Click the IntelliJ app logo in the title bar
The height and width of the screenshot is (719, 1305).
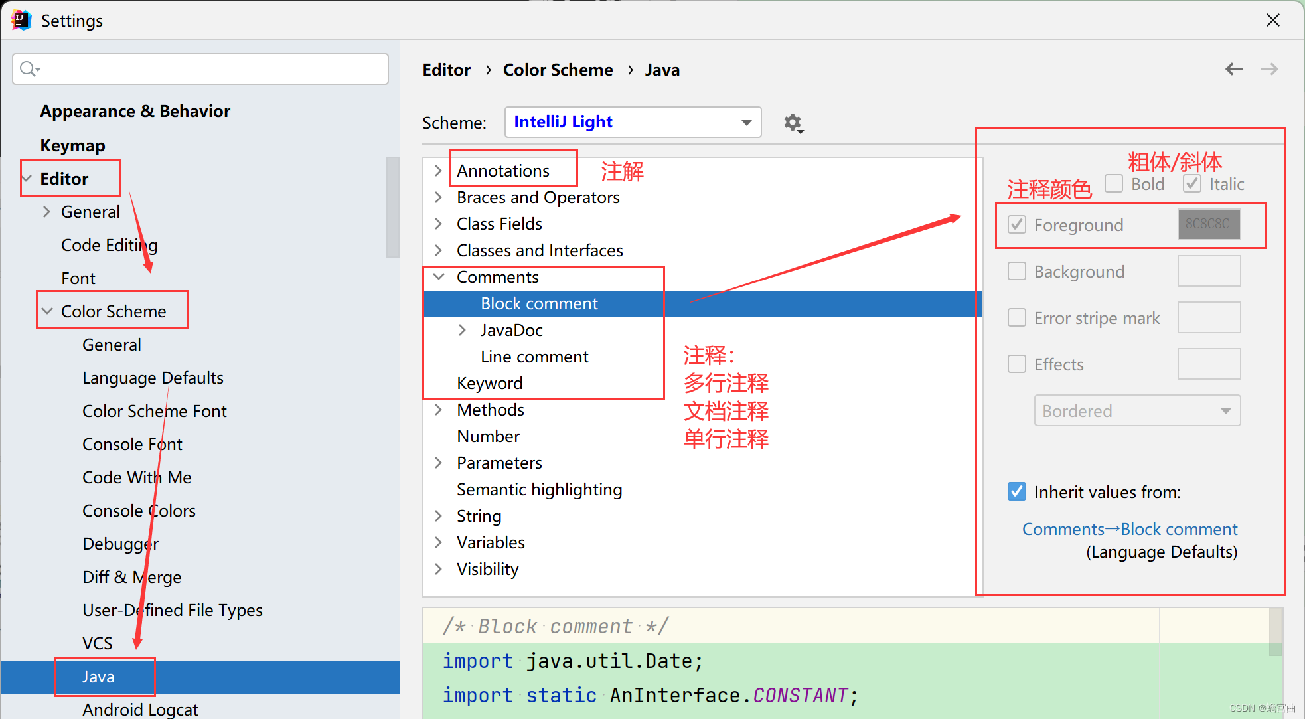21,20
